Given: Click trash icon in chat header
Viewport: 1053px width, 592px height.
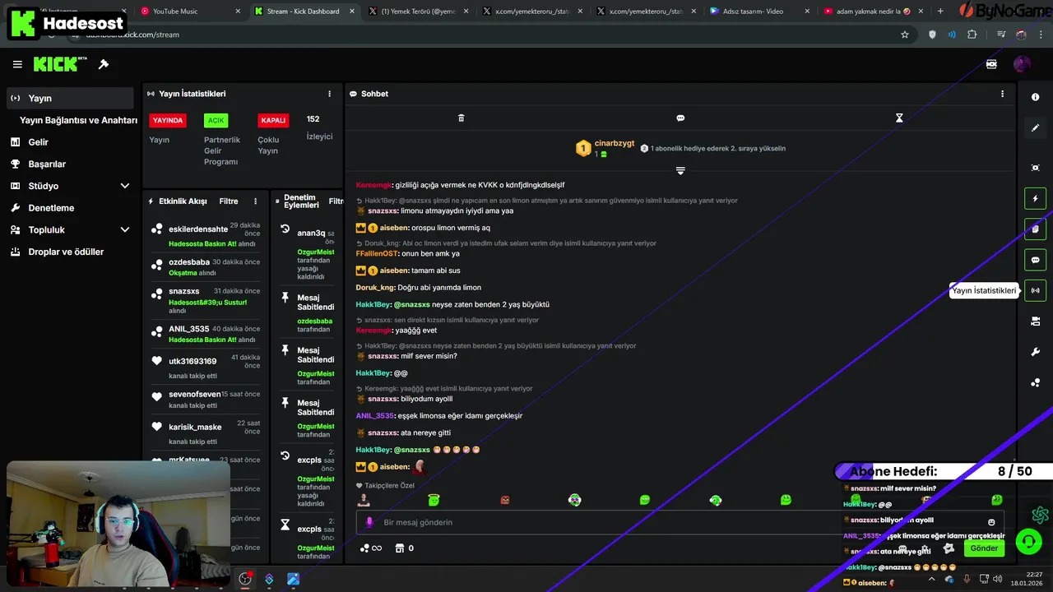Looking at the screenshot, I should click(461, 118).
